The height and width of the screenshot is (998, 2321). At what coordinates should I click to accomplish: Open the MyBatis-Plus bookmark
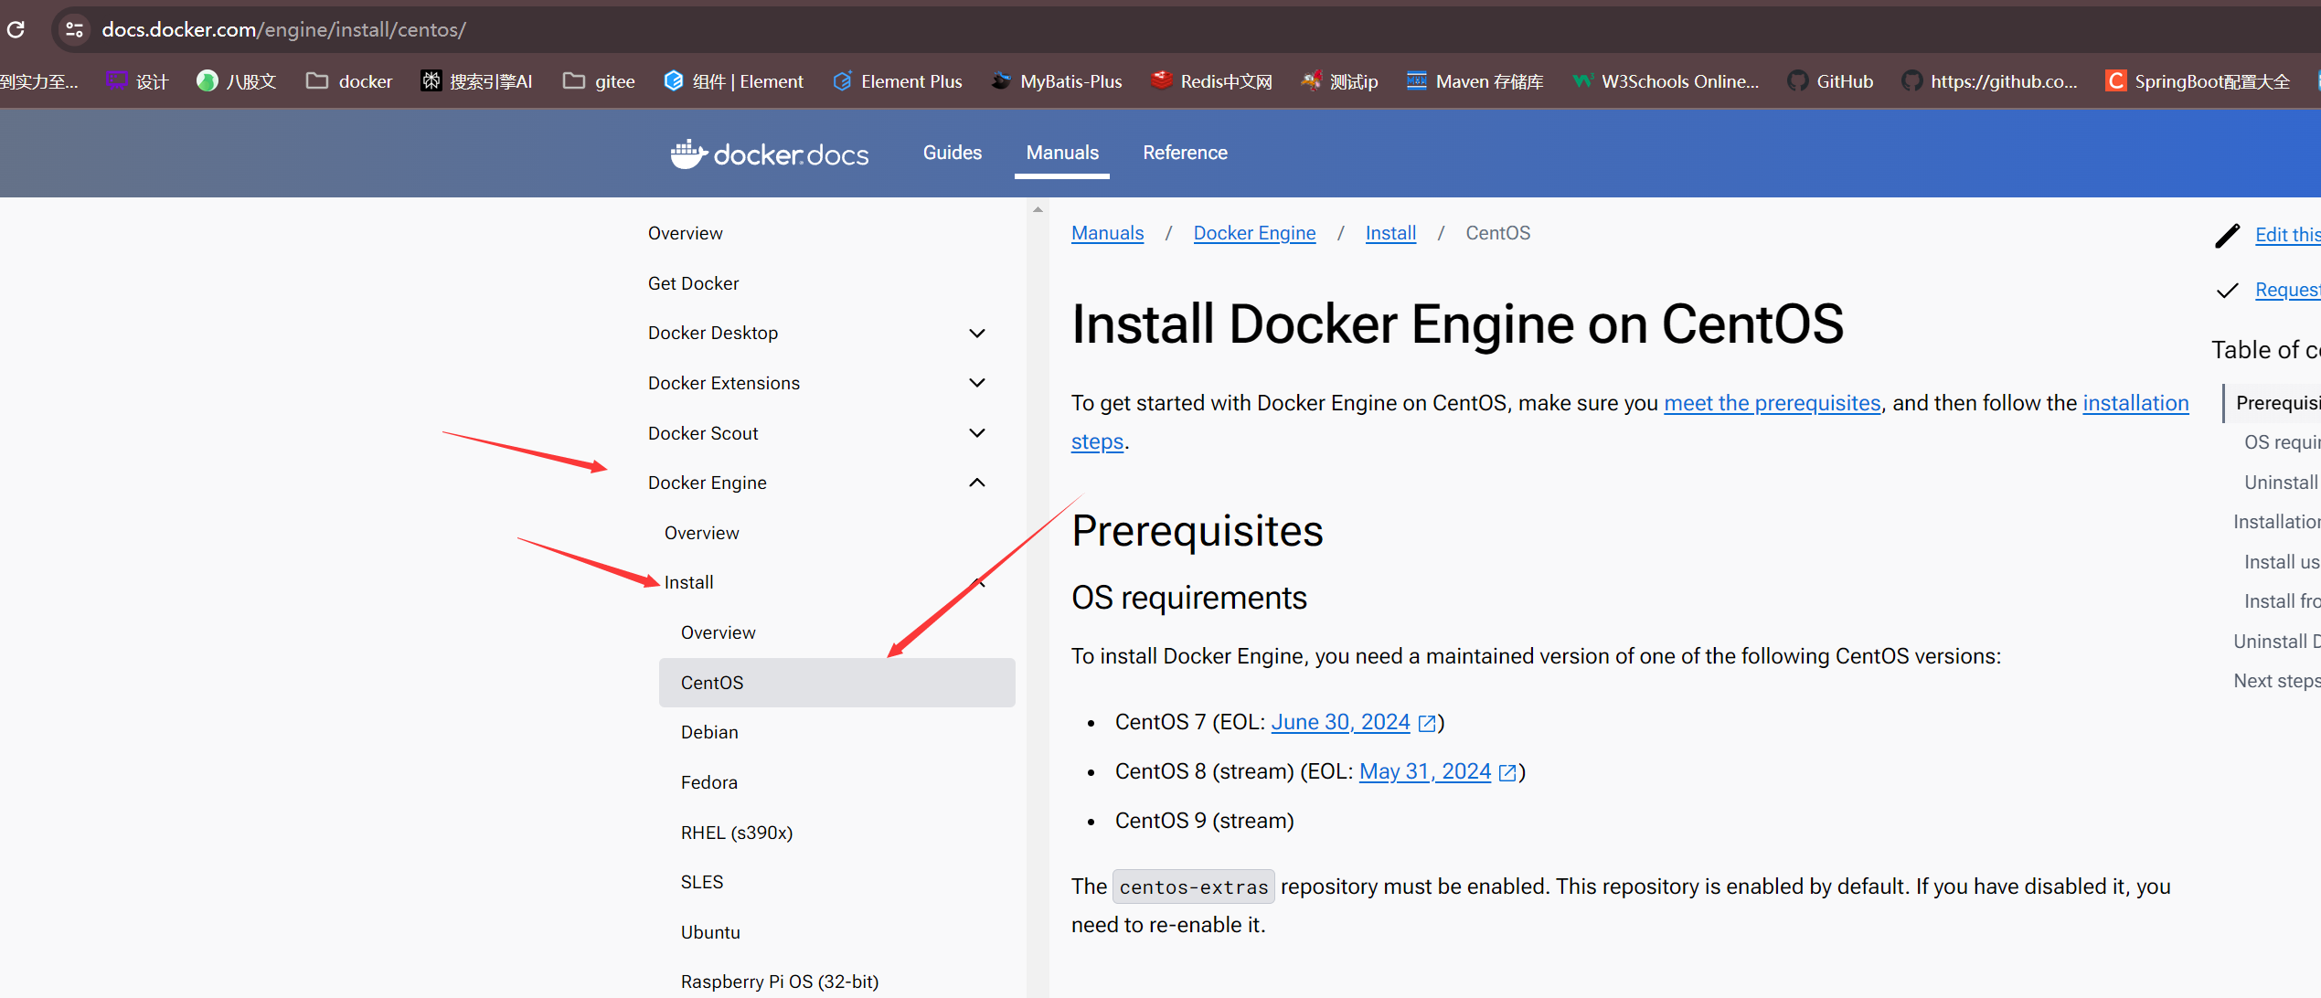pos(1056,81)
